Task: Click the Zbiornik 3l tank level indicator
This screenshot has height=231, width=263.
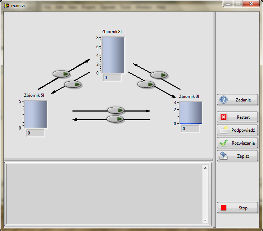Action: (x=191, y=113)
